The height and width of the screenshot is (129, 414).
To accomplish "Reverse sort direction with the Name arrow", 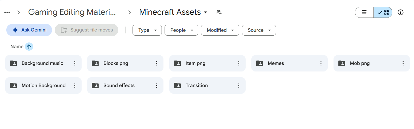I will click(x=29, y=47).
